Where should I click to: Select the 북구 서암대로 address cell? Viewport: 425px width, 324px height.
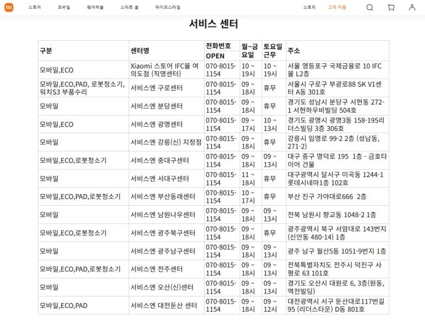338,233
